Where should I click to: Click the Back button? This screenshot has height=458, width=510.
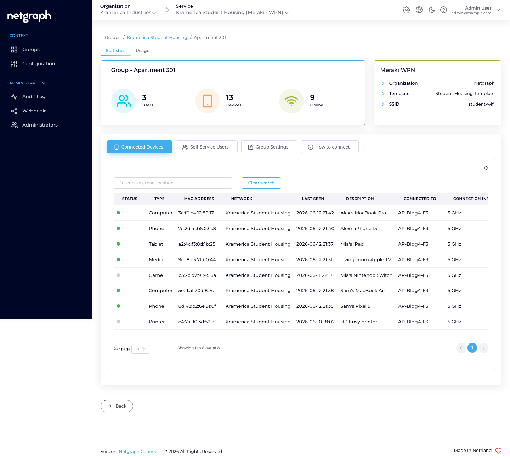[117, 406]
